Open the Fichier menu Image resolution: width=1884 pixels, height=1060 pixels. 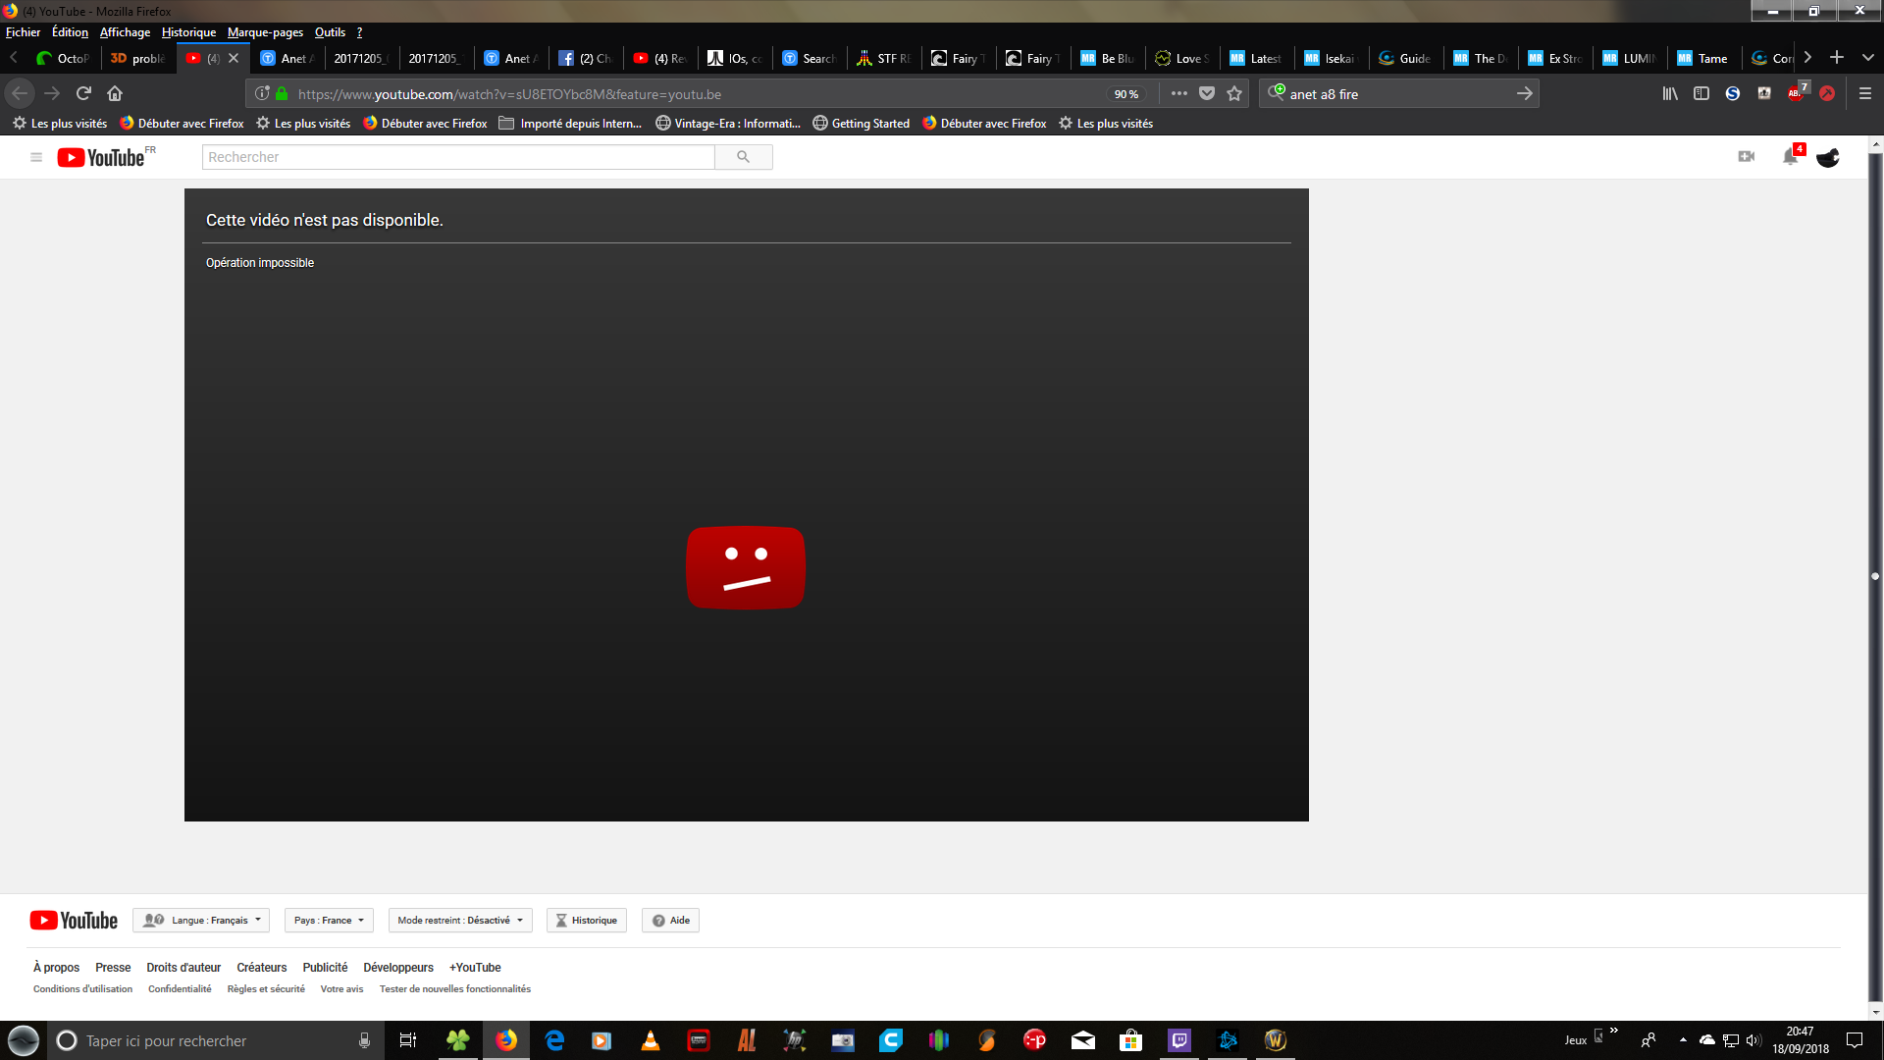(x=23, y=32)
